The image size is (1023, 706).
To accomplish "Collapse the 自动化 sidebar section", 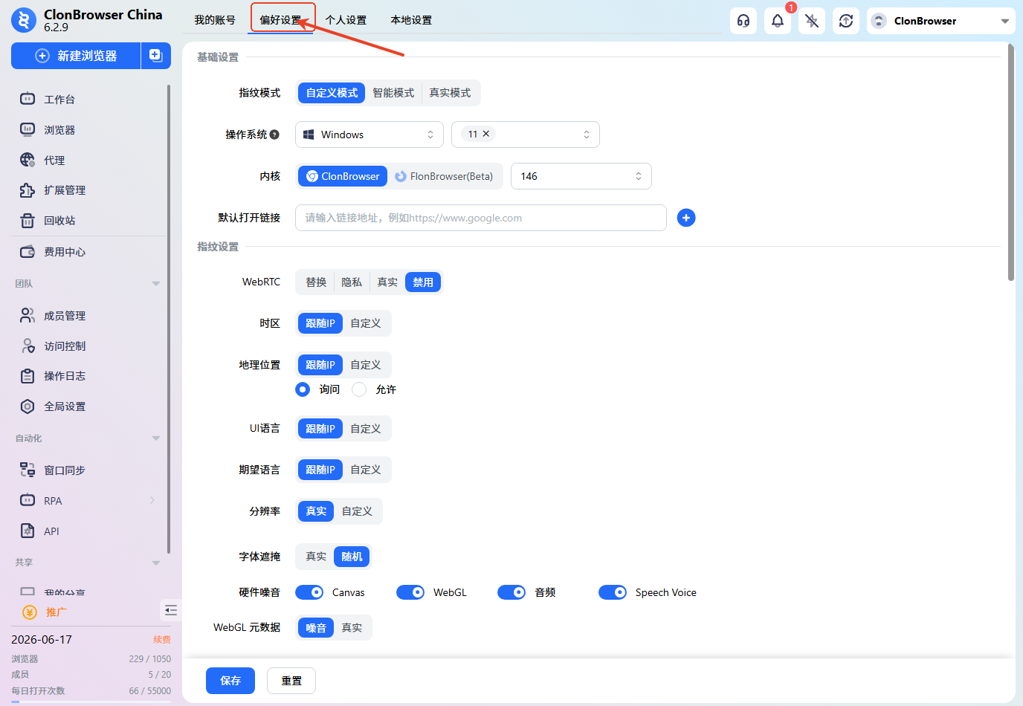I will pyautogui.click(x=156, y=438).
